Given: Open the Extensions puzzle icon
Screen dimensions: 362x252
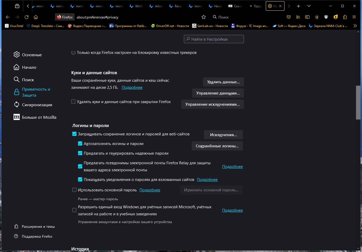Looking at the screenshot, I should (345, 17).
